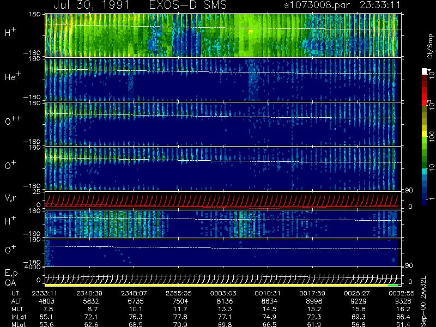Click the "100" color bar tick label
This screenshot has width=436, height=327.
[x=431, y=136]
